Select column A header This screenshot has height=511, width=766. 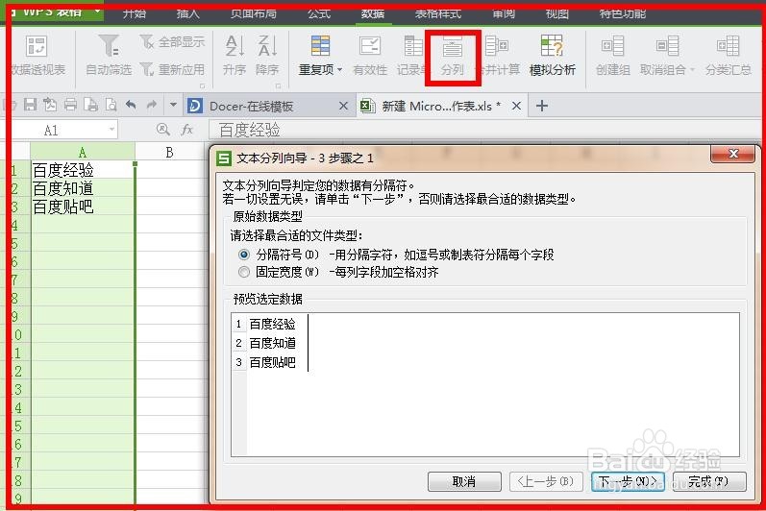tap(83, 152)
